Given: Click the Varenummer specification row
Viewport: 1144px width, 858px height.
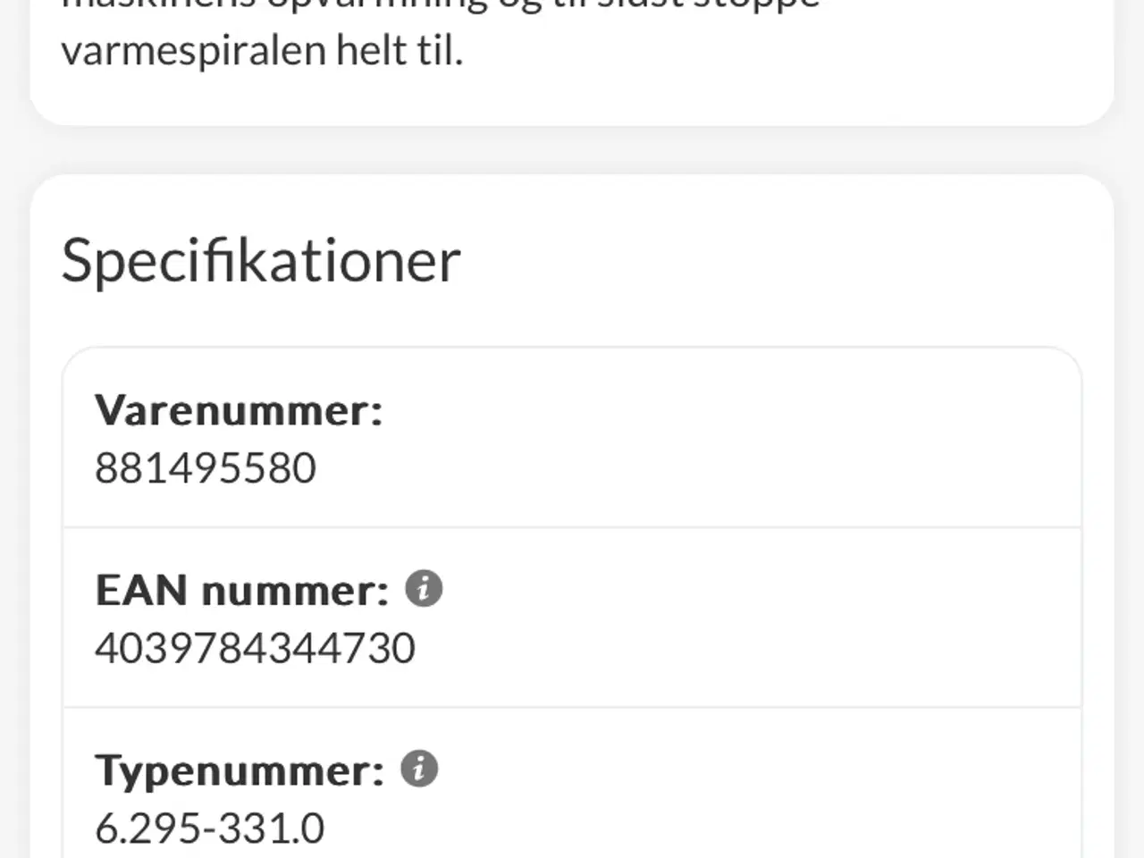Looking at the screenshot, I should coord(572,438).
